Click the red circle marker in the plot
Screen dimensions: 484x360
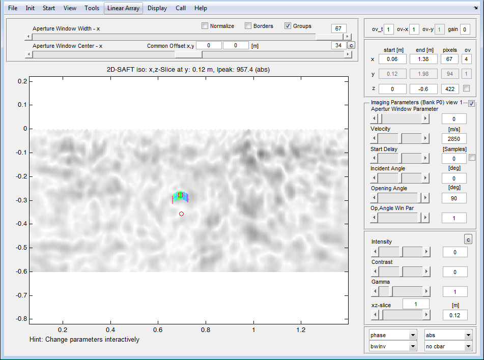tap(182, 214)
